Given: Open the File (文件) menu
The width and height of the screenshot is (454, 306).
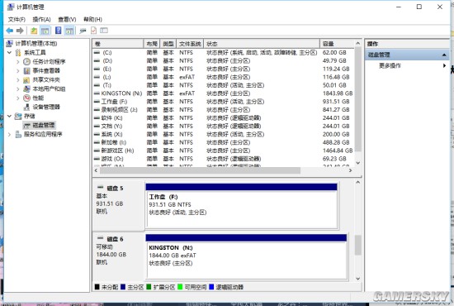Looking at the screenshot, I should tap(17, 19).
